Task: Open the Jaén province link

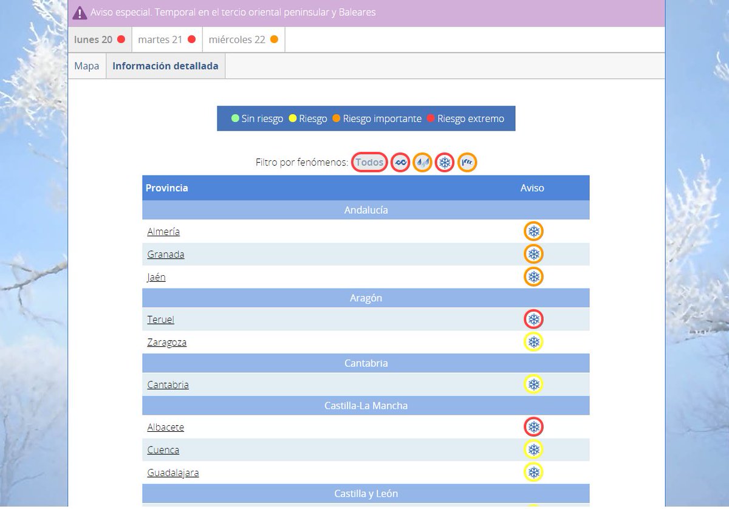Action: [156, 277]
